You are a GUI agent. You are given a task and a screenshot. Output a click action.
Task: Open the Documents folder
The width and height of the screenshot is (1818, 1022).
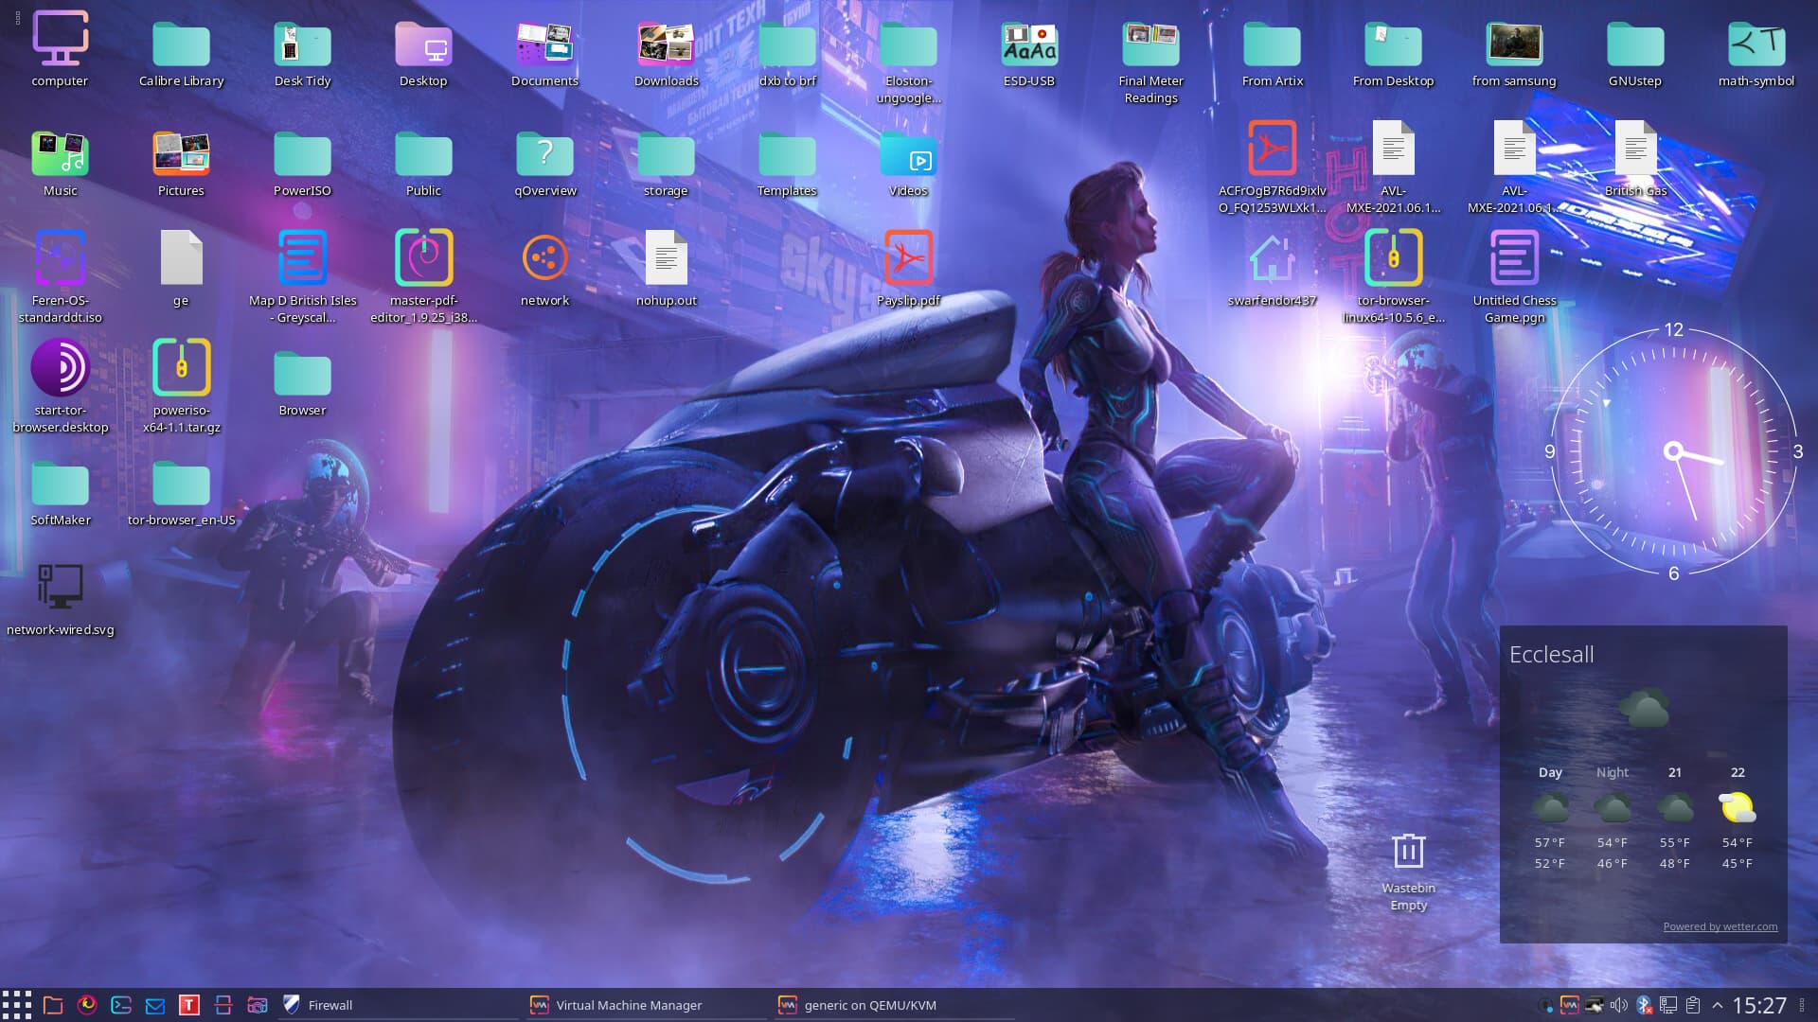(544, 55)
